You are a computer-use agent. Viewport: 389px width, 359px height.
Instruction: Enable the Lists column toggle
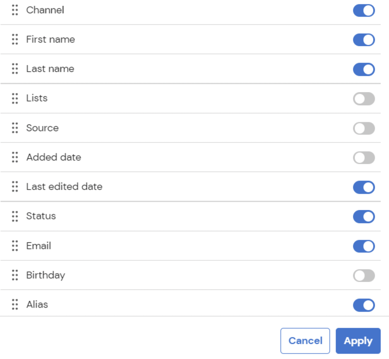(364, 99)
